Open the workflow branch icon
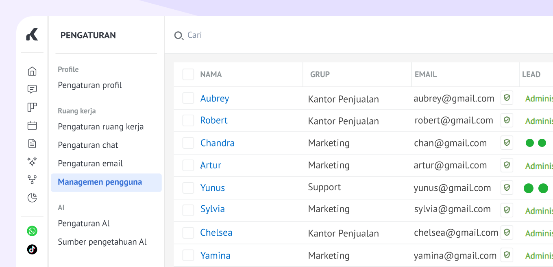The width and height of the screenshot is (553, 267). (32, 179)
